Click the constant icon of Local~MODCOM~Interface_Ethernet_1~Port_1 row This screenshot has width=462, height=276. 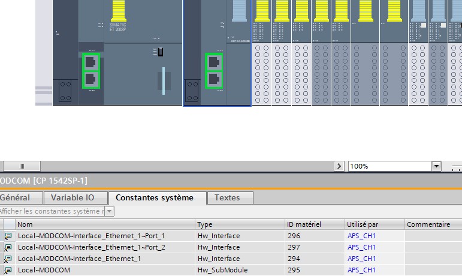(x=8, y=236)
